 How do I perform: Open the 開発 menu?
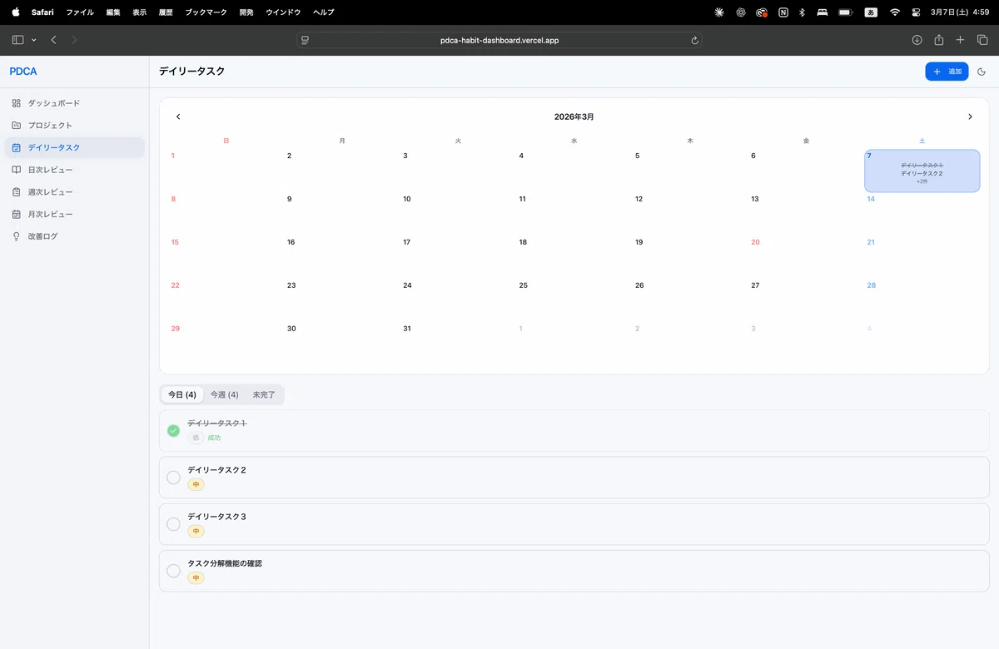(246, 12)
